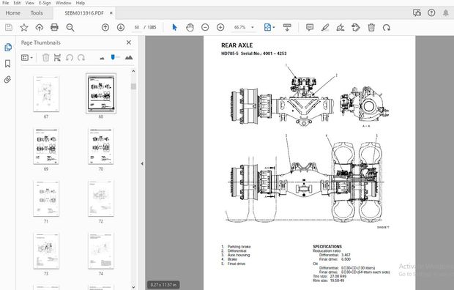Print the document with printer icon
Viewport: 454px width, 290px height.
point(54,28)
